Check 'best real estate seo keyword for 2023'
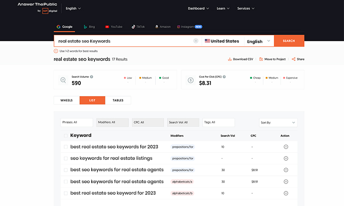 click(x=66, y=193)
